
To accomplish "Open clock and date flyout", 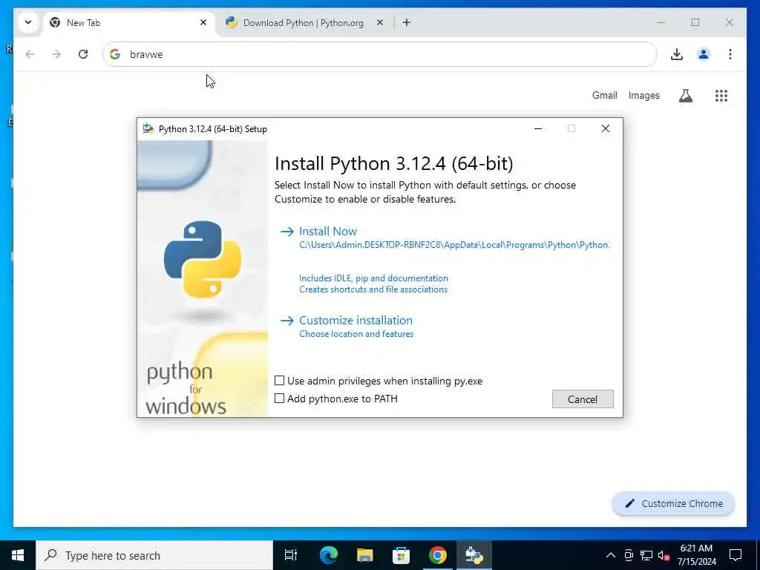I will pyautogui.click(x=696, y=555).
